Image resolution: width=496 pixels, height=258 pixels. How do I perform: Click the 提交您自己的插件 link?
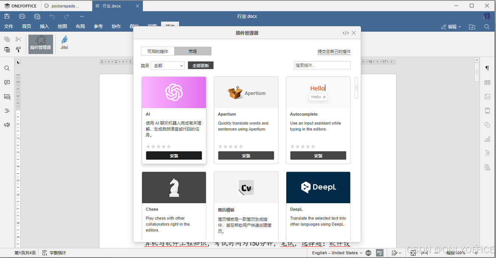334,52
